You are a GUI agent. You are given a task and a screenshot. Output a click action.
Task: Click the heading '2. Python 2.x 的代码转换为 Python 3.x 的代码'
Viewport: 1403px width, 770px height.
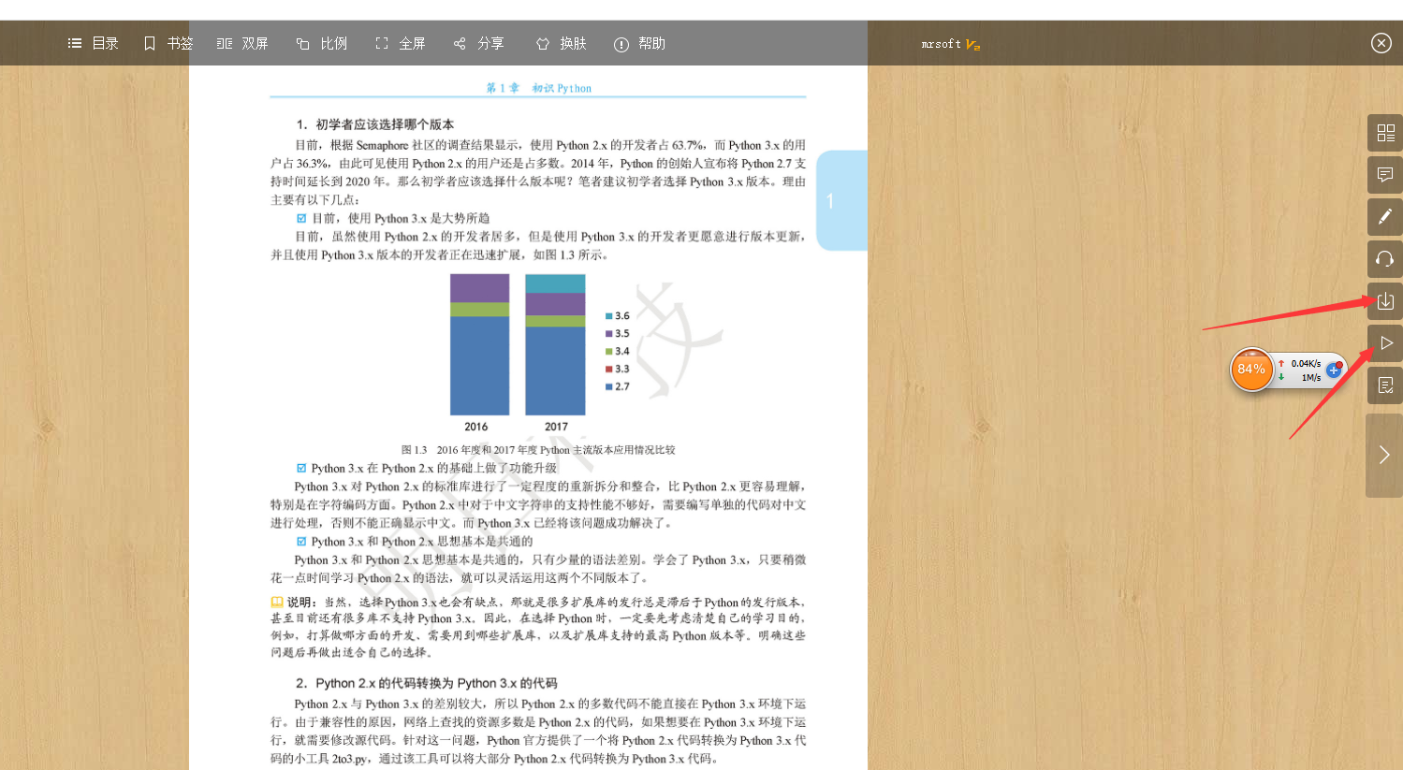426,683
